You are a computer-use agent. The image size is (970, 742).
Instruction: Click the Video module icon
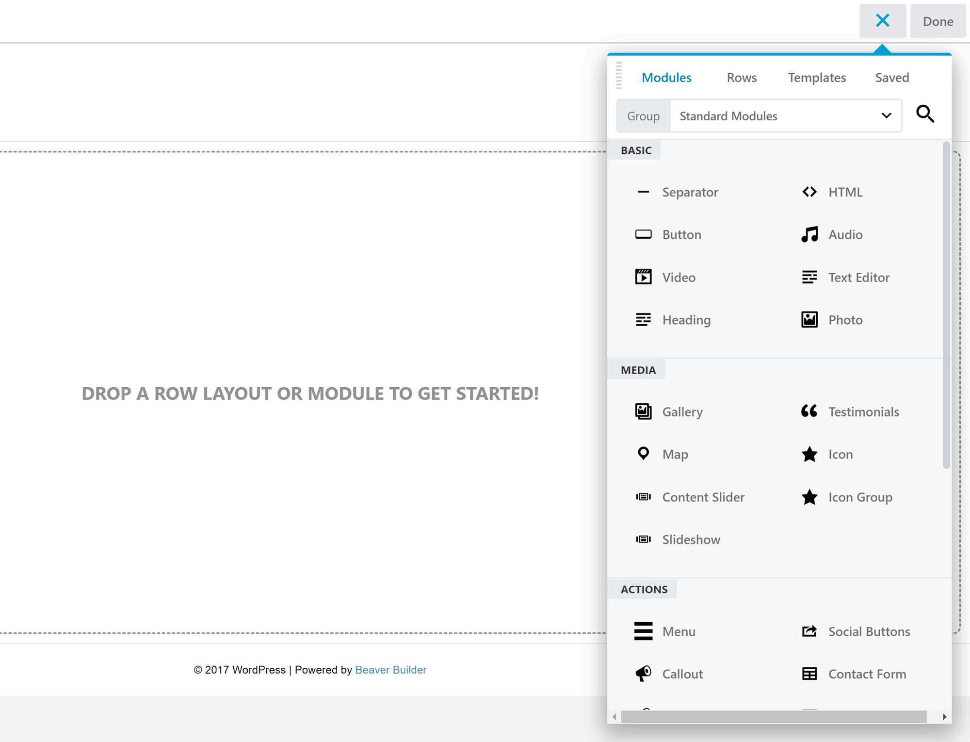[x=644, y=277]
